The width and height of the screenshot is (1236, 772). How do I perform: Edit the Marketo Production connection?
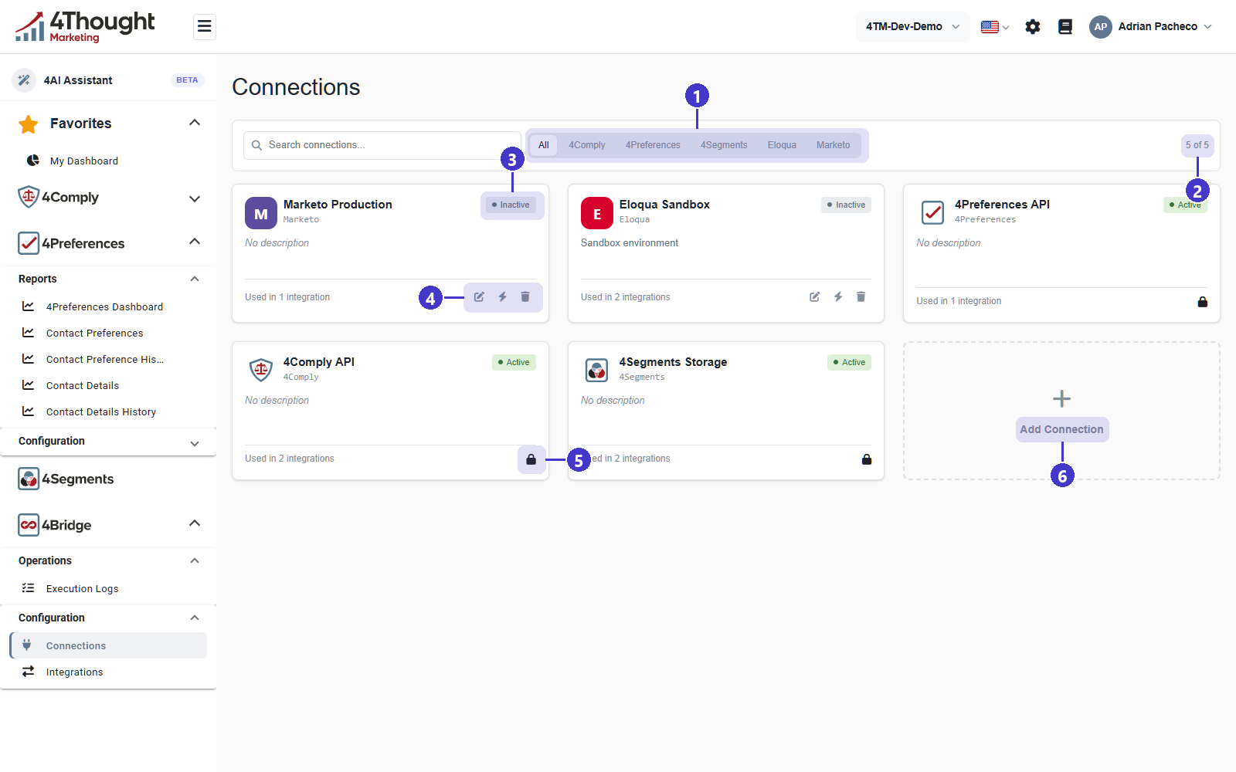coord(479,297)
